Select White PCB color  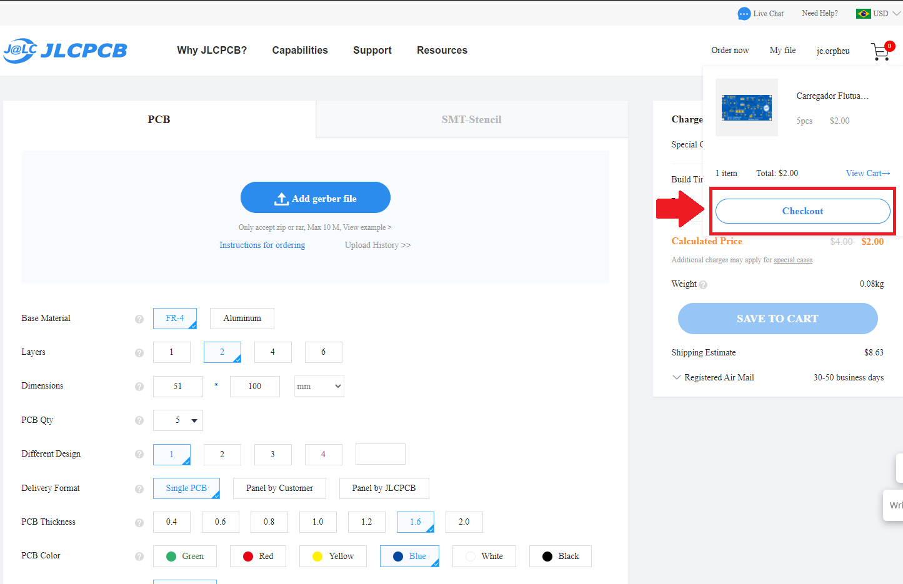point(484,557)
